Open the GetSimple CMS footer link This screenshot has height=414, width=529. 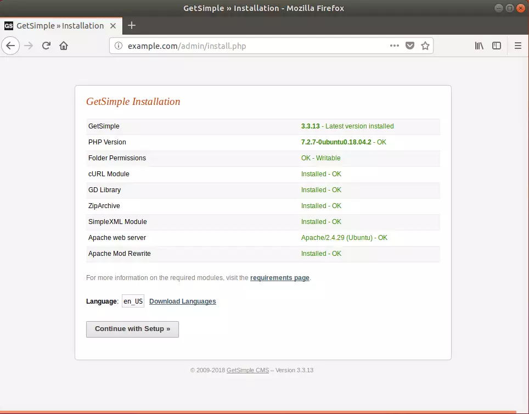click(247, 370)
